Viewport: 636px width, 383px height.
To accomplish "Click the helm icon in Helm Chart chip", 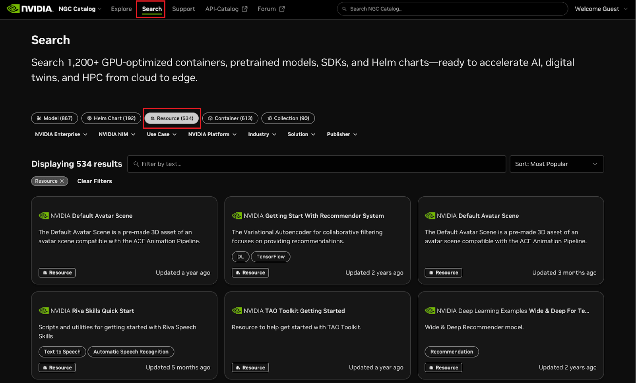I will (x=89, y=118).
